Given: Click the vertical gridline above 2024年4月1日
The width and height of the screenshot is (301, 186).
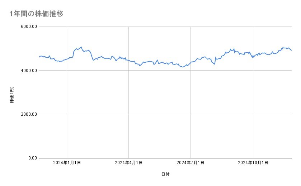Looking at the screenshot, I should point(128,108).
